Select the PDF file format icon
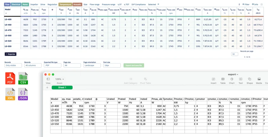Image resolution: width=268 pixels, height=137 pixels. pos(10,78)
